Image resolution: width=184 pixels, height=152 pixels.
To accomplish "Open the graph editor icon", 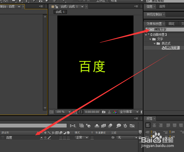I will click(132, 126).
